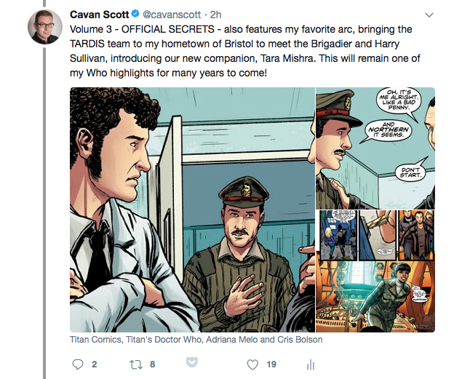Click the reply speech bubble icon
The height and width of the screenshot is (379, 462).
tap(79, 364)
